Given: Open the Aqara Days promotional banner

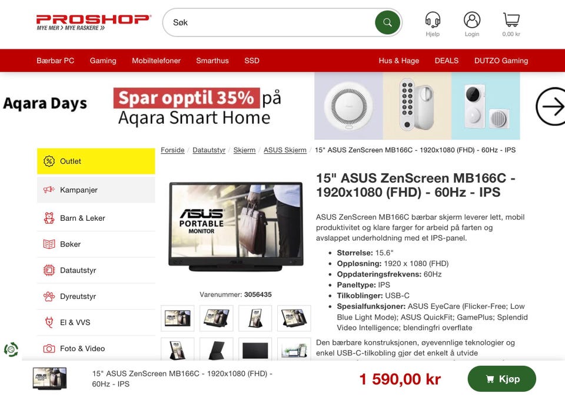Looking at the screenshot, I should (x=260, y=106).
